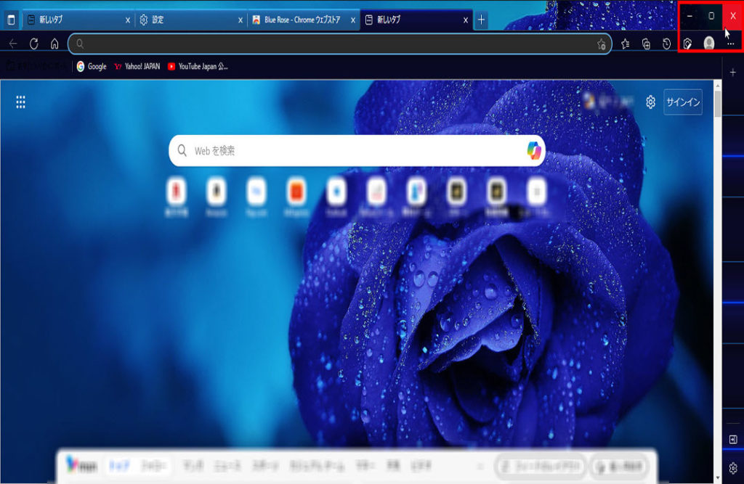Open the tab actions menu icon
744x484 pixels.
click(x=11, y=20)
